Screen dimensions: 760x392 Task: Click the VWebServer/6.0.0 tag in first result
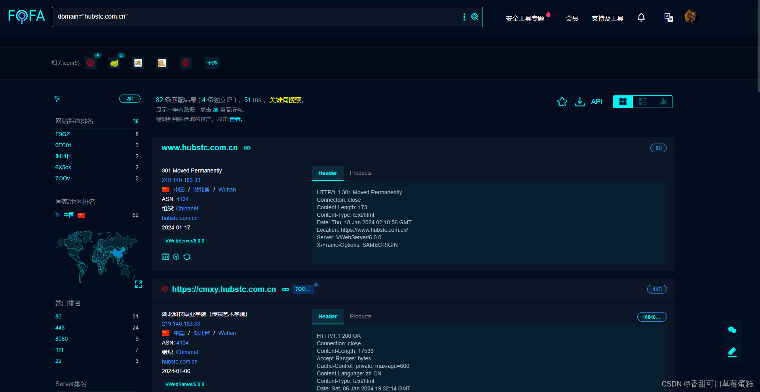(x=185, y=241)
